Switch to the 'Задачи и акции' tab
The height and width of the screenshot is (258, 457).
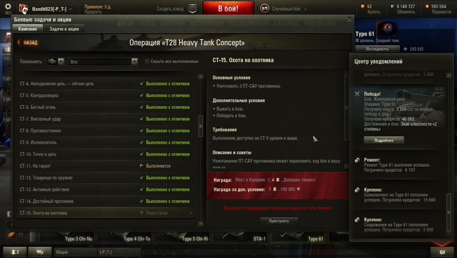tap(64, 29)
